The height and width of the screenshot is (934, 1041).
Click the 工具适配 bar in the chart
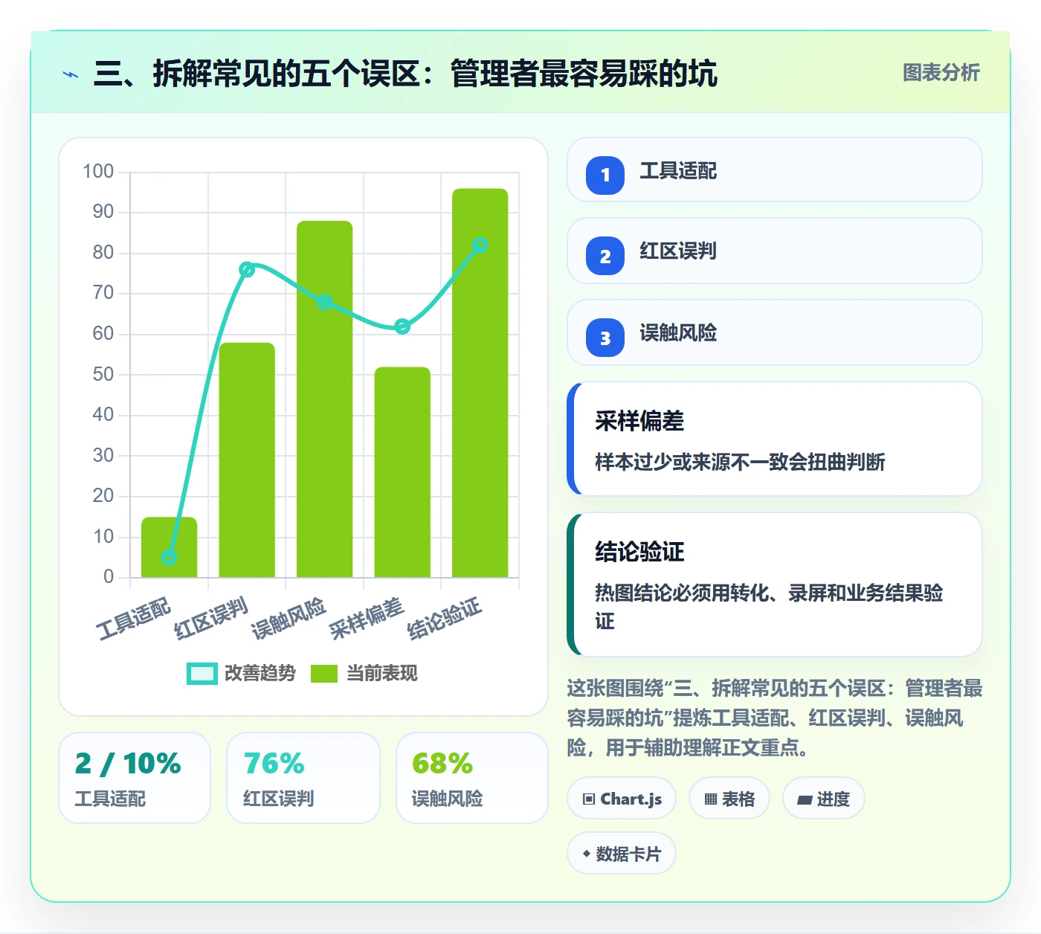tap(170, 547)
